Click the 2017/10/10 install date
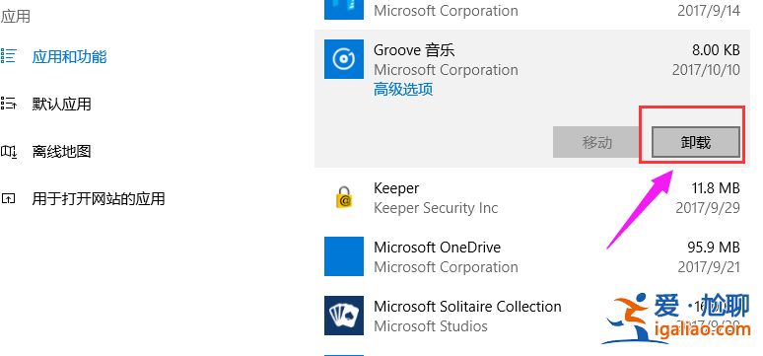The image size is (763, 356). [x=706, y=70]
